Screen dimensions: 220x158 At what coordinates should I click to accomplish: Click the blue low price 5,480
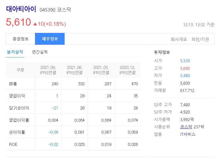pos(185,76)
